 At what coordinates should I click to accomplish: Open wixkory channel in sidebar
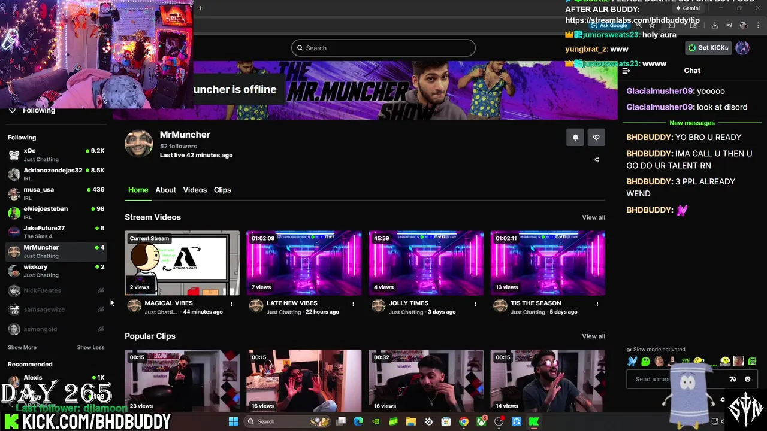pyautogui.click(x=56, y=271)
